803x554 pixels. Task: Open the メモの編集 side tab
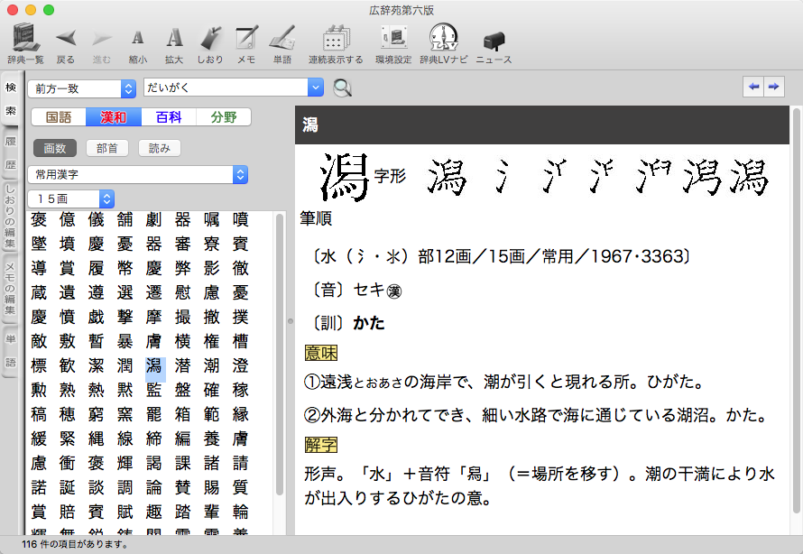click(11, 288)
